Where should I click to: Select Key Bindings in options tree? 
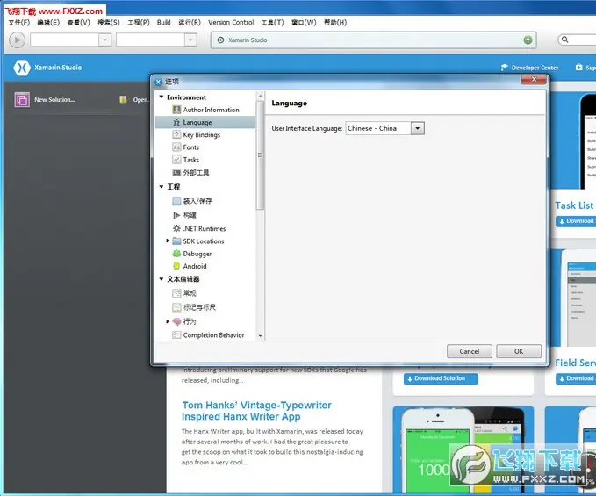(x=202, y=135)
